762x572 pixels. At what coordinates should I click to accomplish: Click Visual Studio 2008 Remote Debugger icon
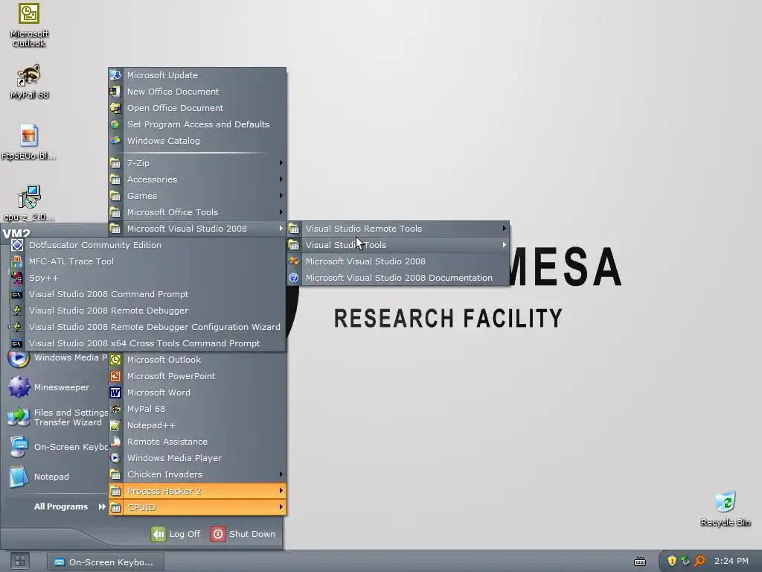tap(17, 311)
